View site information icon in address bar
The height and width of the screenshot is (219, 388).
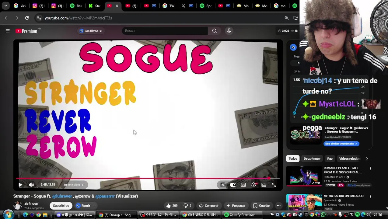39,18
